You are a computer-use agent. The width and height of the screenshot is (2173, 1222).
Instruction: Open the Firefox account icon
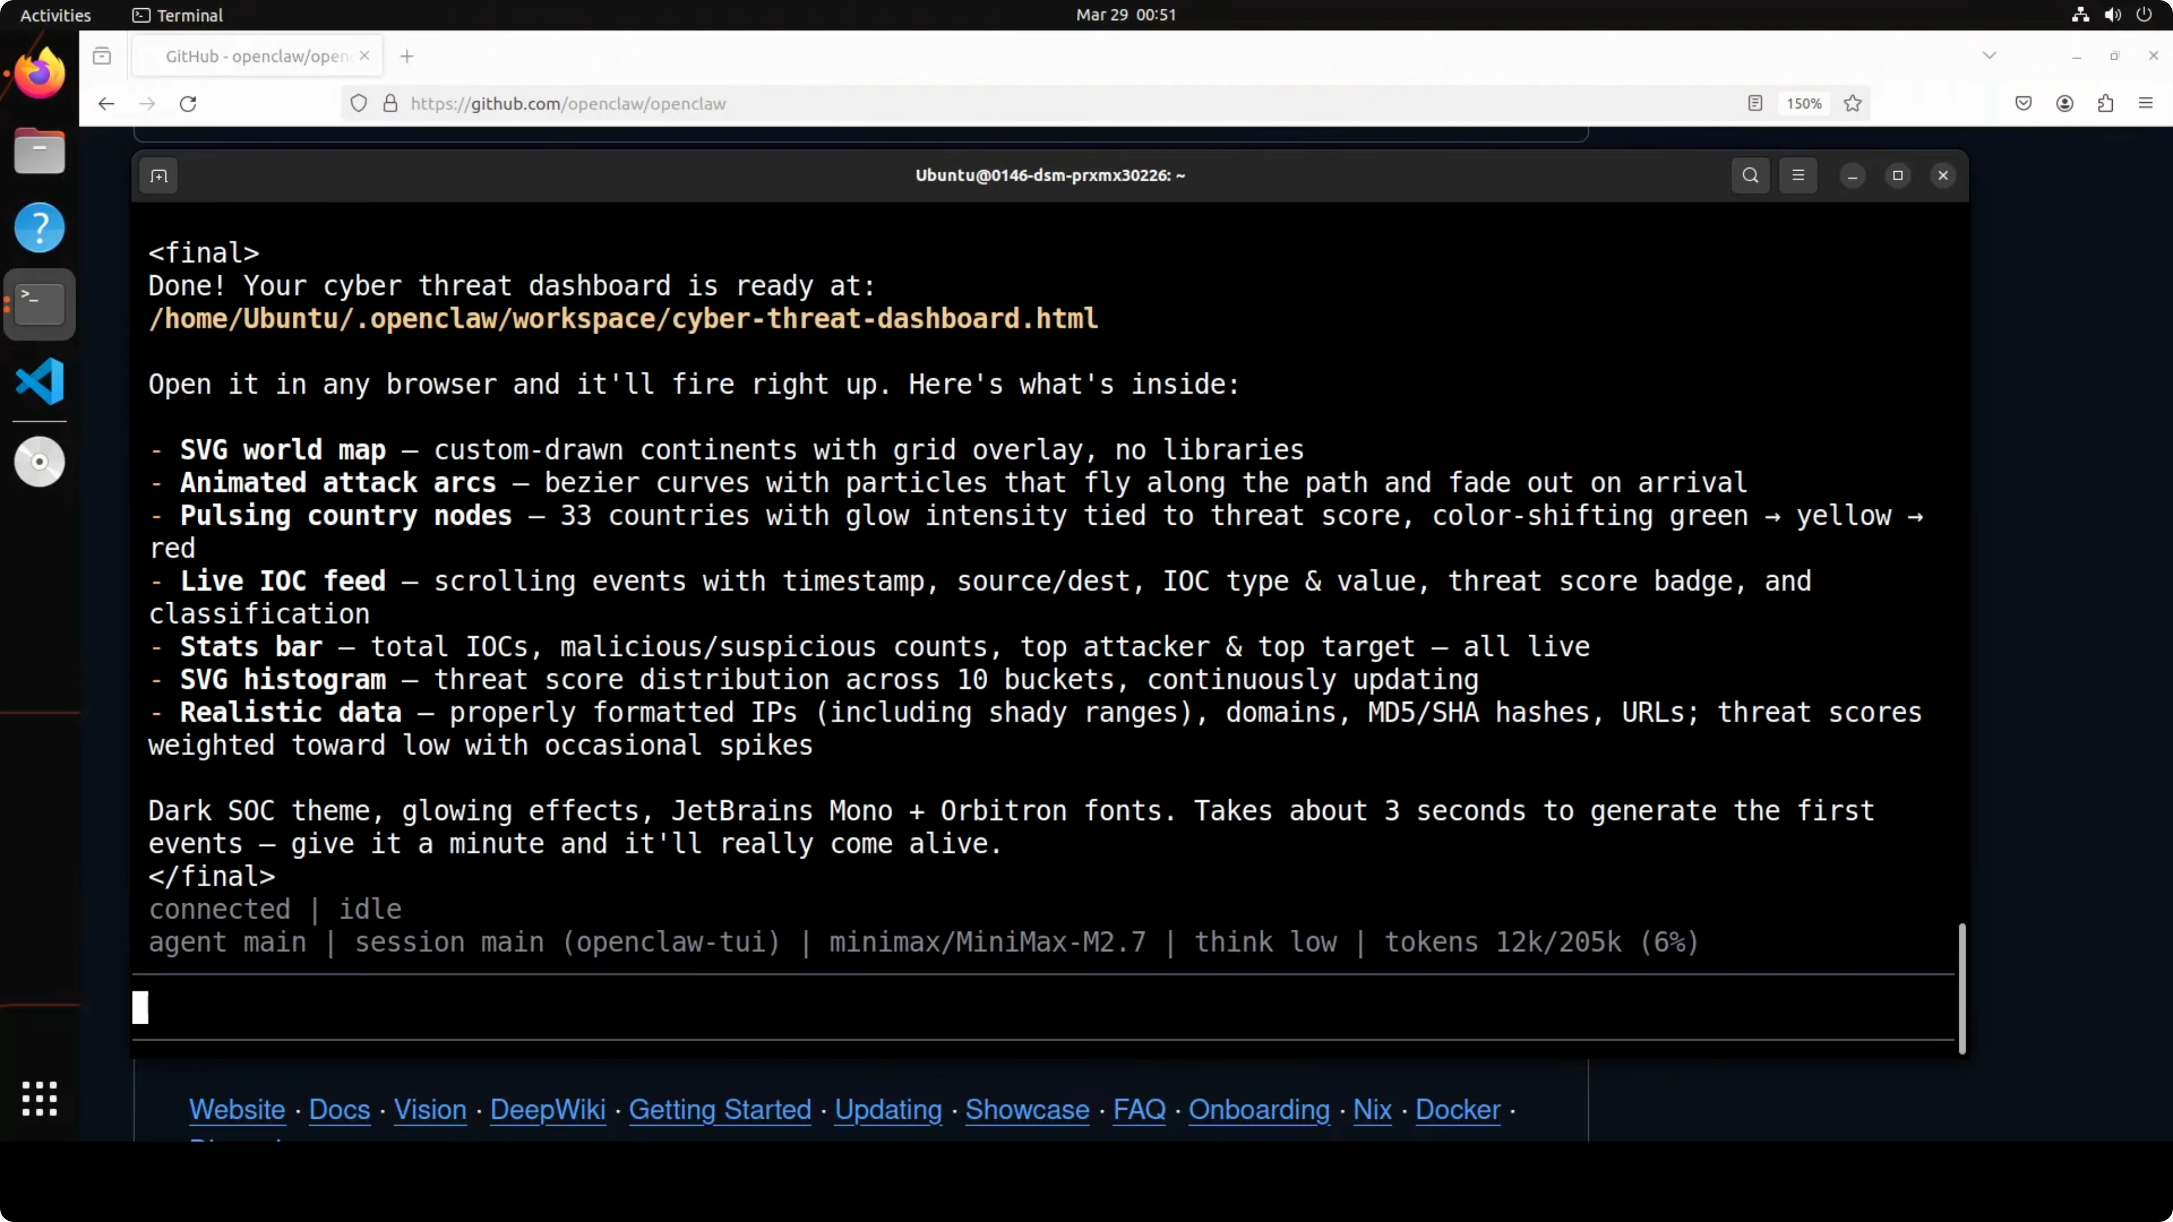point(2064,104)
